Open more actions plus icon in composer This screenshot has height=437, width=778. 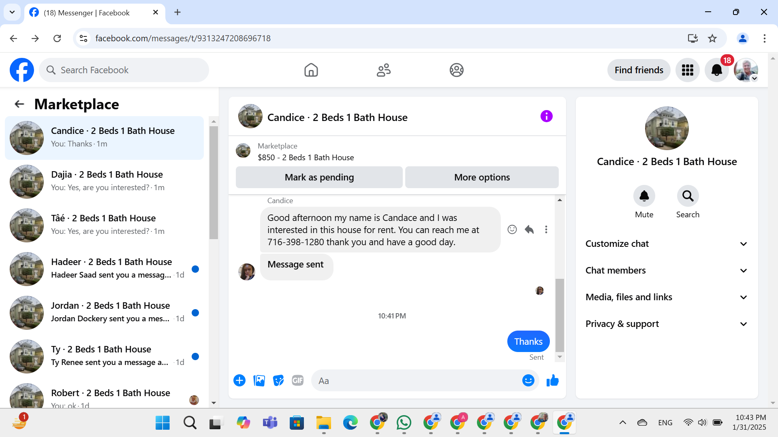[239, 381]
